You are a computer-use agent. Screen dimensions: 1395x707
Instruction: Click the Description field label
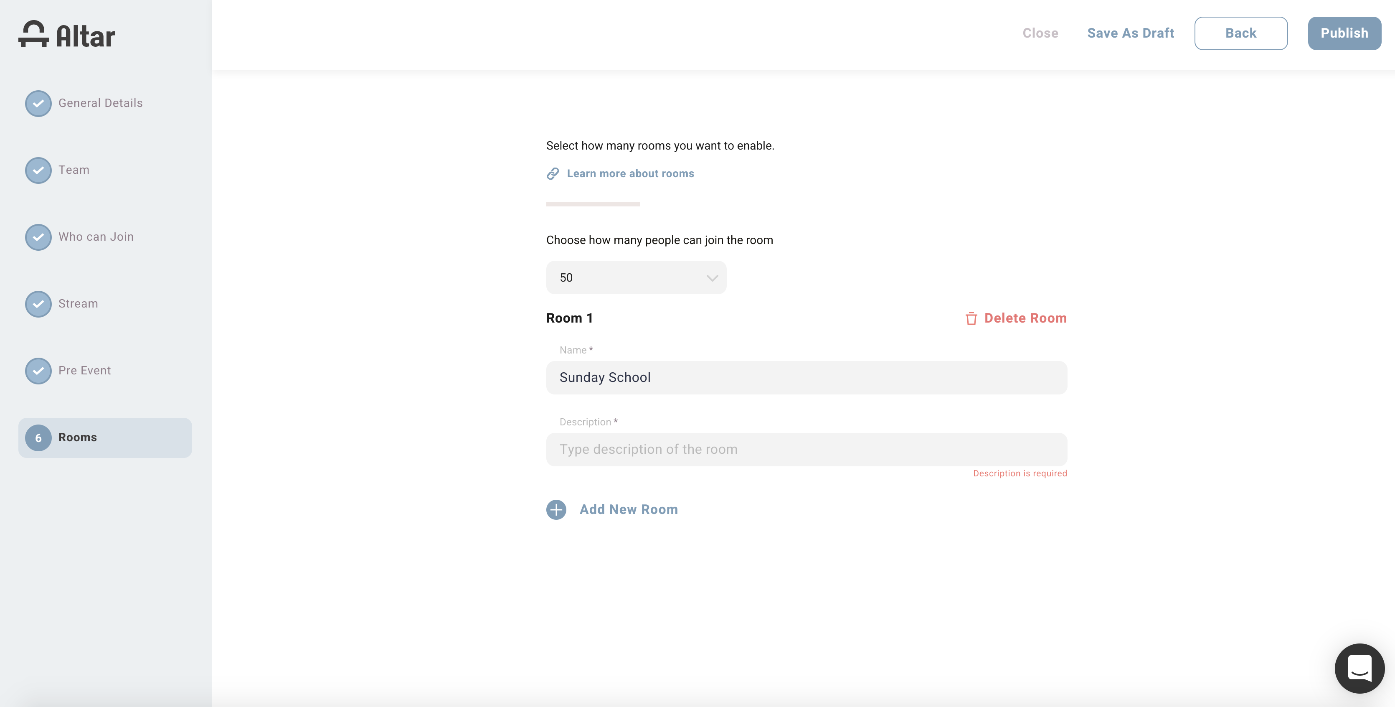[x=588, y=422]
